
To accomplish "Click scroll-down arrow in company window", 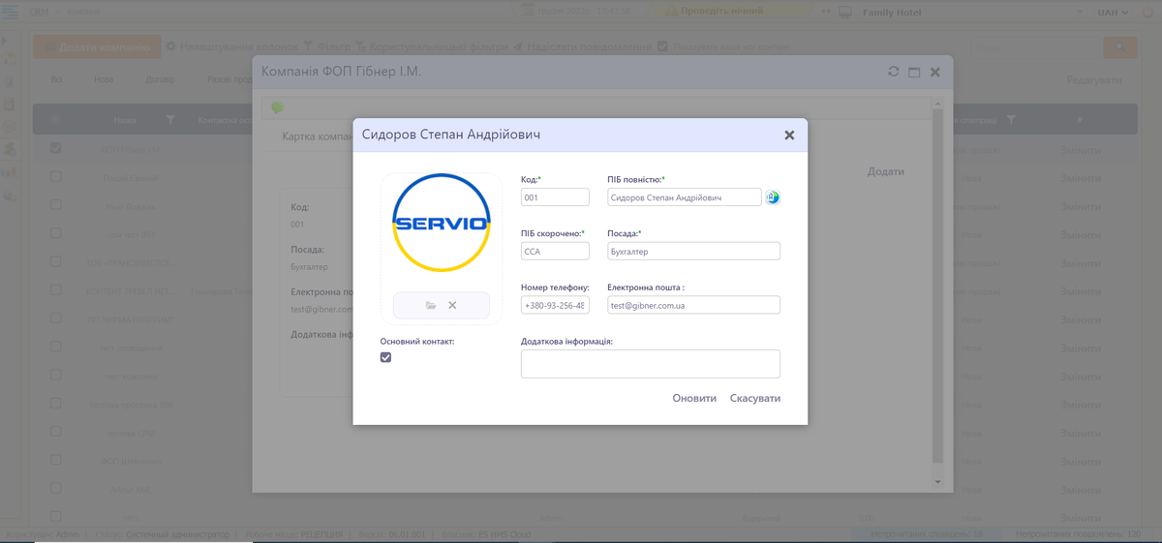I will tap(936, 481).
